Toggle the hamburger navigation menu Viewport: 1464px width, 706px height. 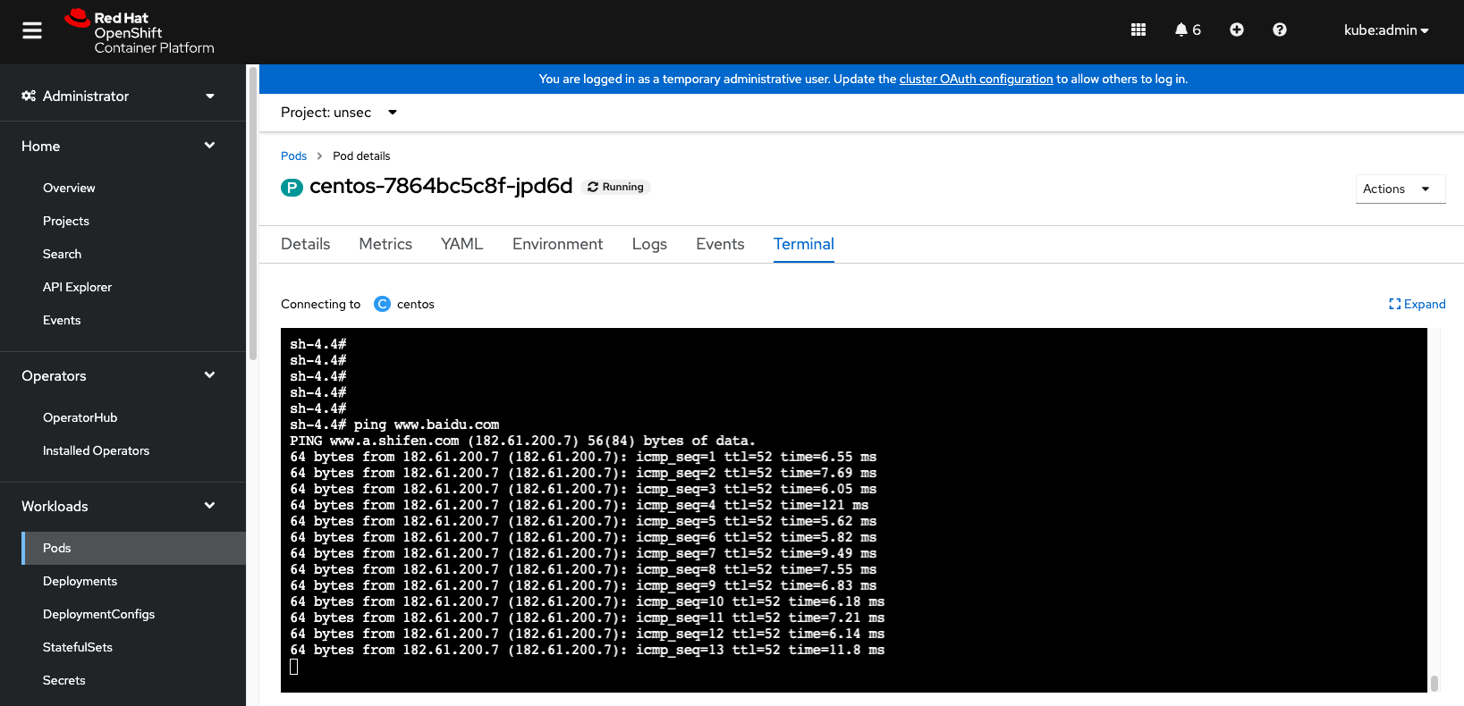[32, 30]
